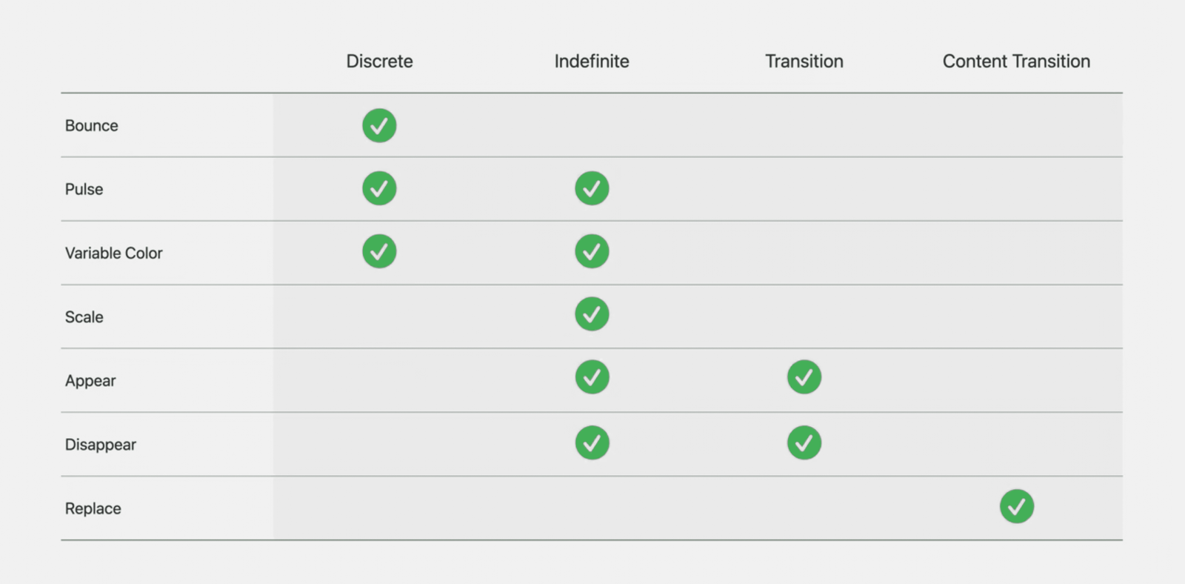Select the Scale row label

click(84, 317)
